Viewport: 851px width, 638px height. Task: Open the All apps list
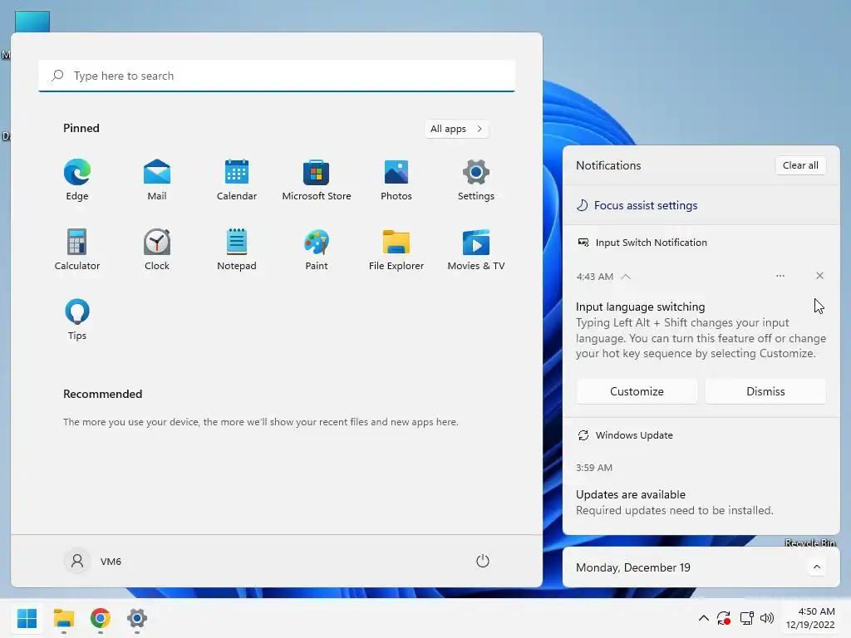tap(456, 129)
